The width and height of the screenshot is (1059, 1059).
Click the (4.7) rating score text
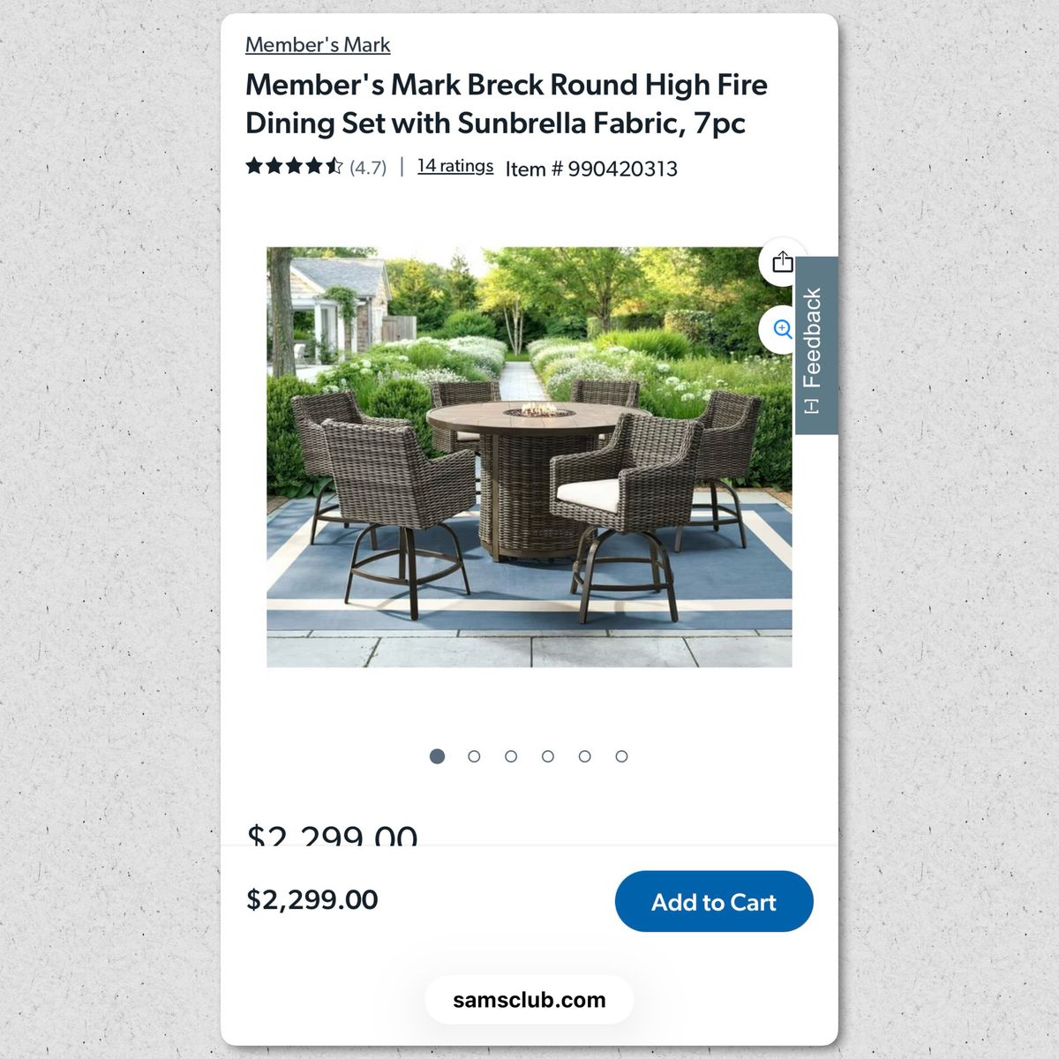(x=368, y=168)
